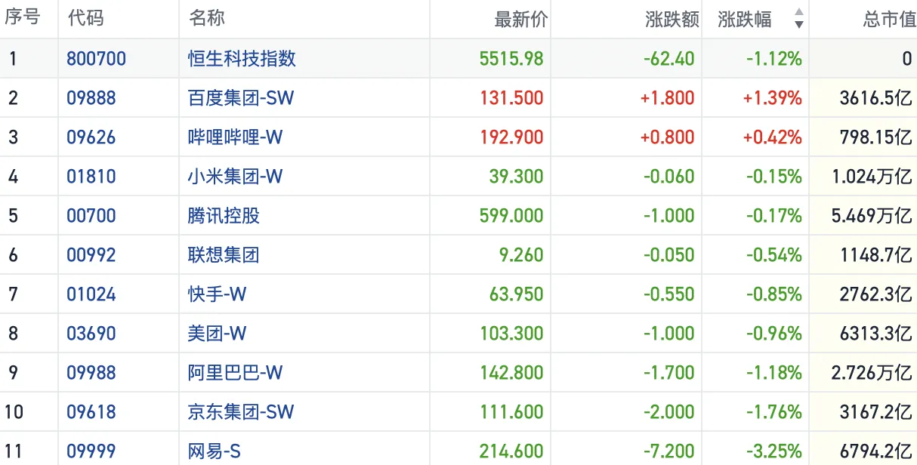Click the 名称 column header
This screenshot has width=917, height=465.
206,19
